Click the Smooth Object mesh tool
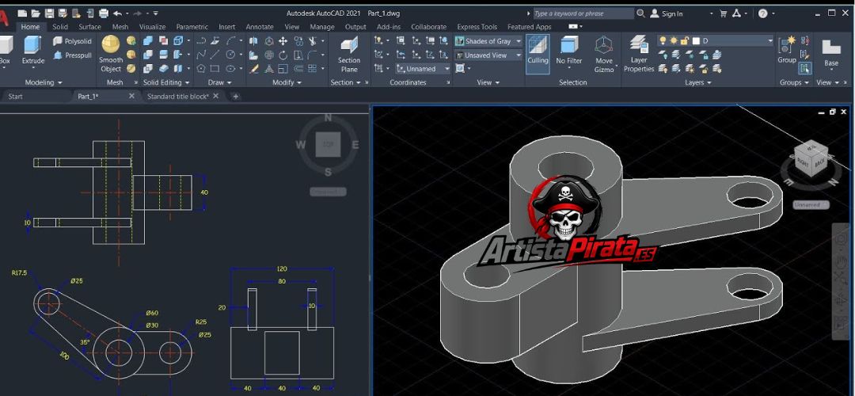The height and width of the screenshot is (396, 855). pos(111,53)
